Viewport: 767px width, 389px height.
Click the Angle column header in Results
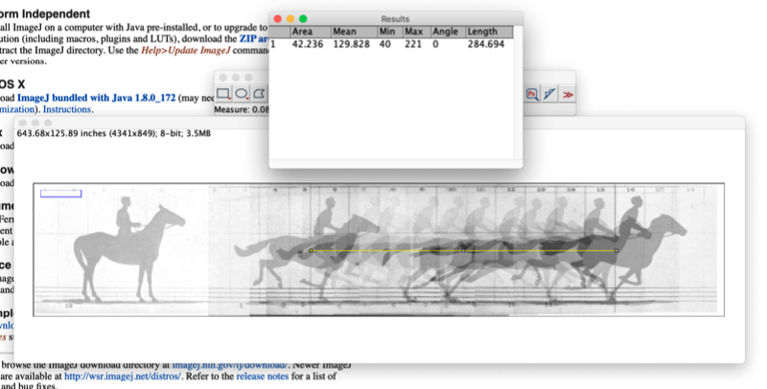point(448,32)
